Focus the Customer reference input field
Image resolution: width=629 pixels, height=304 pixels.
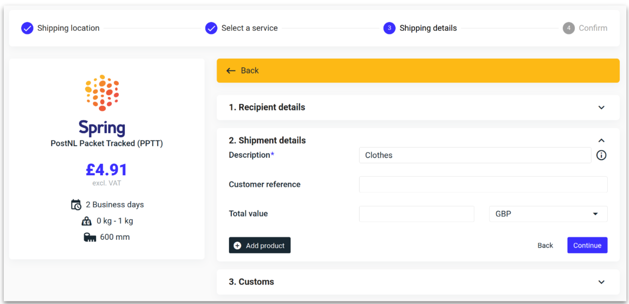coord(483,184)
